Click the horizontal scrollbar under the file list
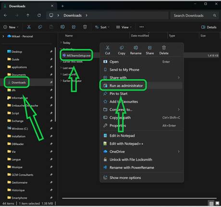Image resolution: width=221 pixels, height=207 pixels. [139, 198]
